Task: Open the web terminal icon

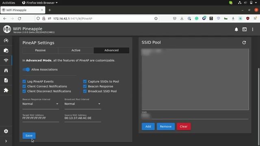Action: coord(245,30)
